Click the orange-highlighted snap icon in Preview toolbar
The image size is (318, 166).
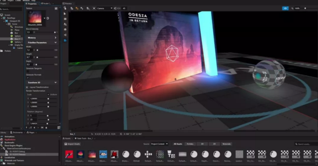click(x=77, y=8)
